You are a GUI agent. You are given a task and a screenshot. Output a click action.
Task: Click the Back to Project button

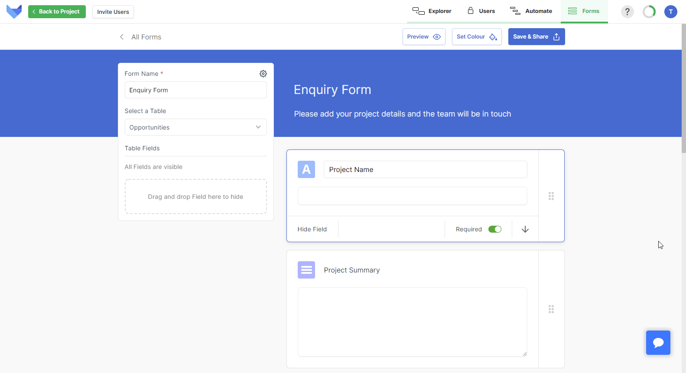57,12
